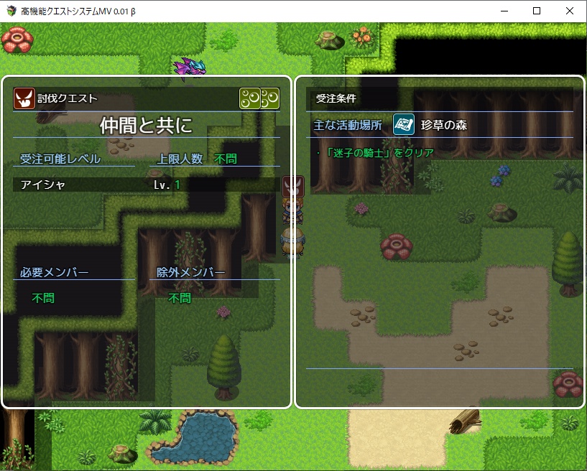Click the horned quest marker above the blonde character

pyautogui.click(x=292, y=186)
